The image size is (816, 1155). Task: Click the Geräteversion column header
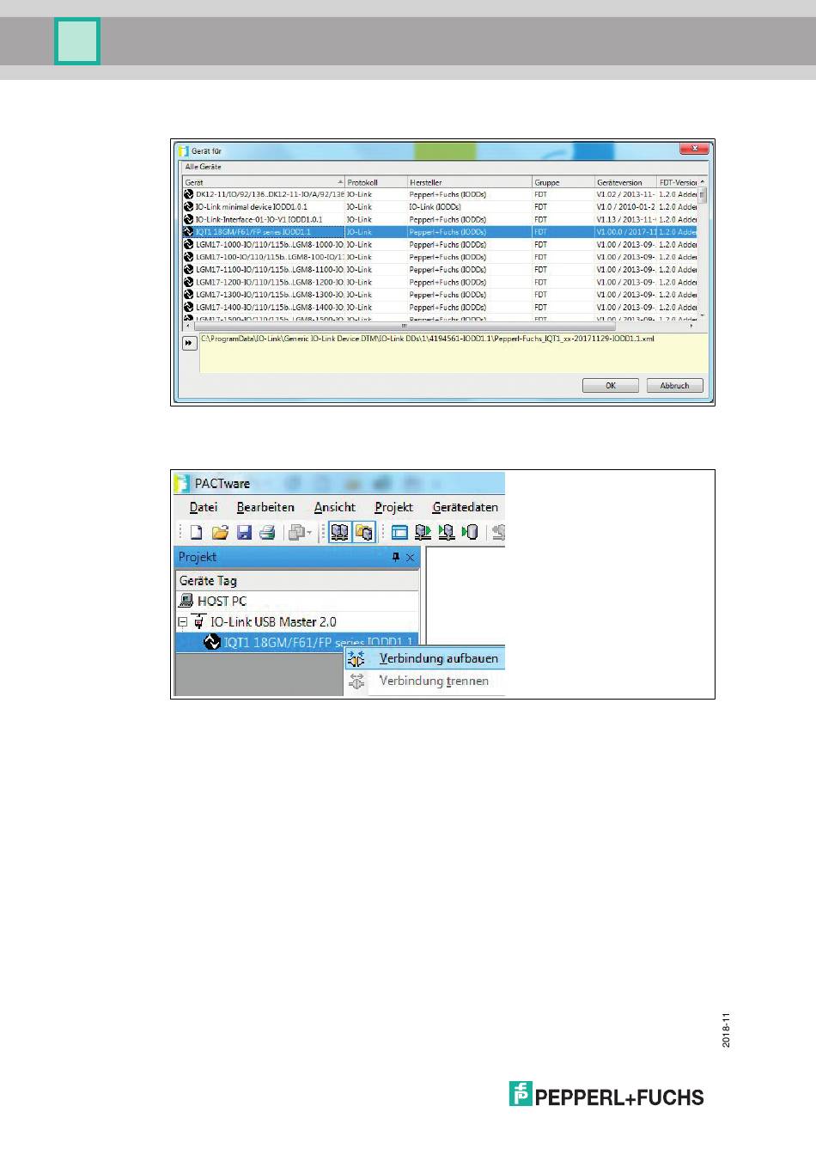click(625, 182)
